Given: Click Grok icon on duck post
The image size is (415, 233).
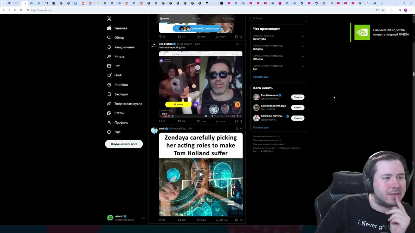Looking at the screenshot, I should [237, 128].
